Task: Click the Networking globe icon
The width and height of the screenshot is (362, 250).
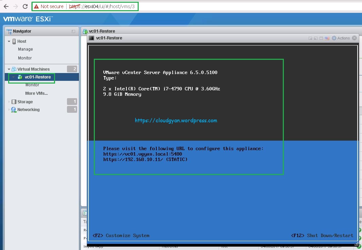Action: pos(14,110)
